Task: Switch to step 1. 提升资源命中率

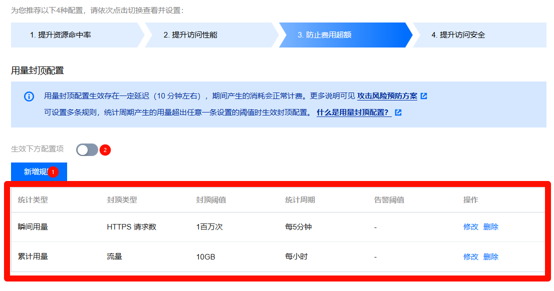Action: [x=75, y=35]
